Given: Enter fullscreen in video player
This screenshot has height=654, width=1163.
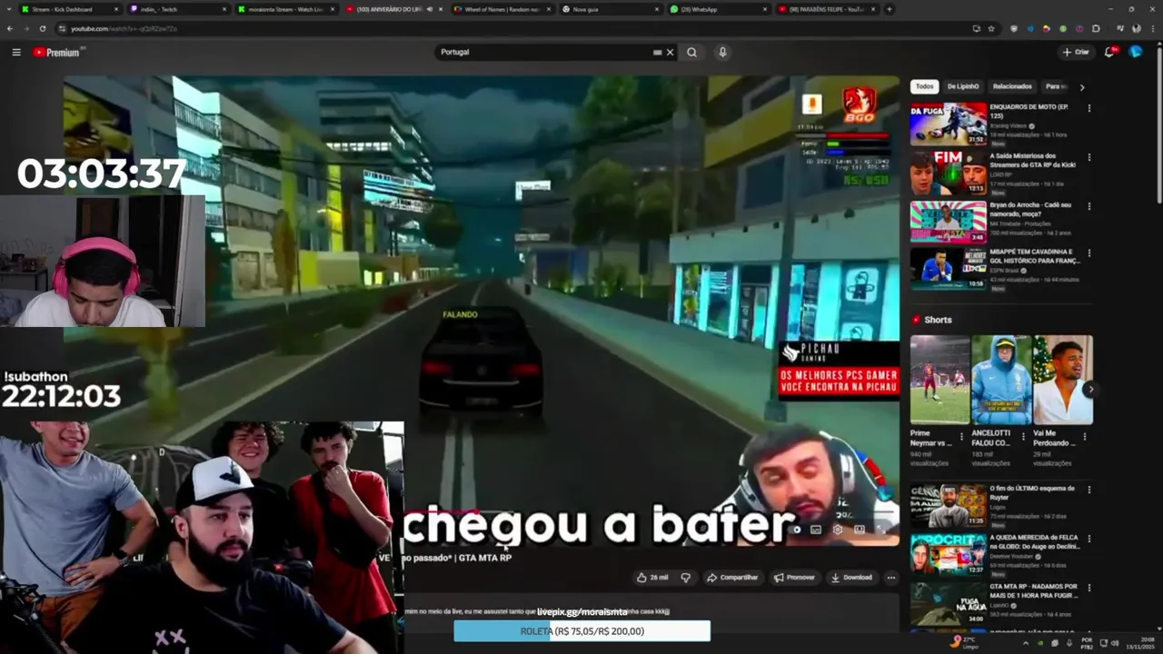Looking at the screenshot, I should click(x=880, y=530).
